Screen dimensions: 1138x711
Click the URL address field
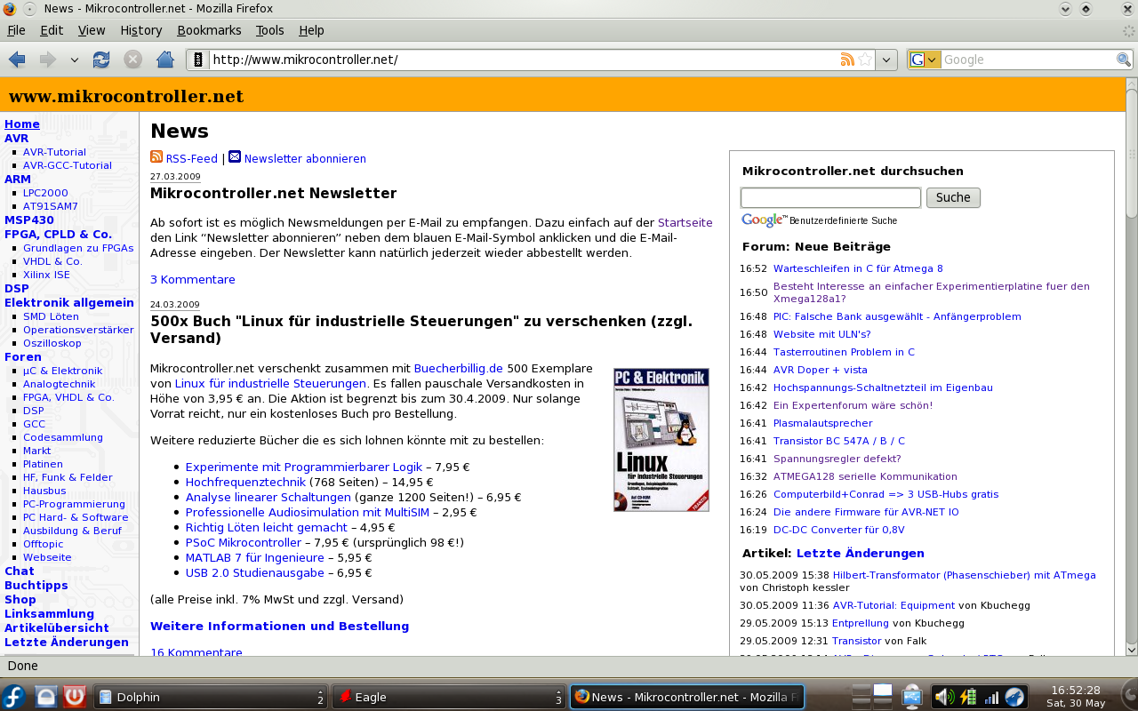[x=525, y=60]
